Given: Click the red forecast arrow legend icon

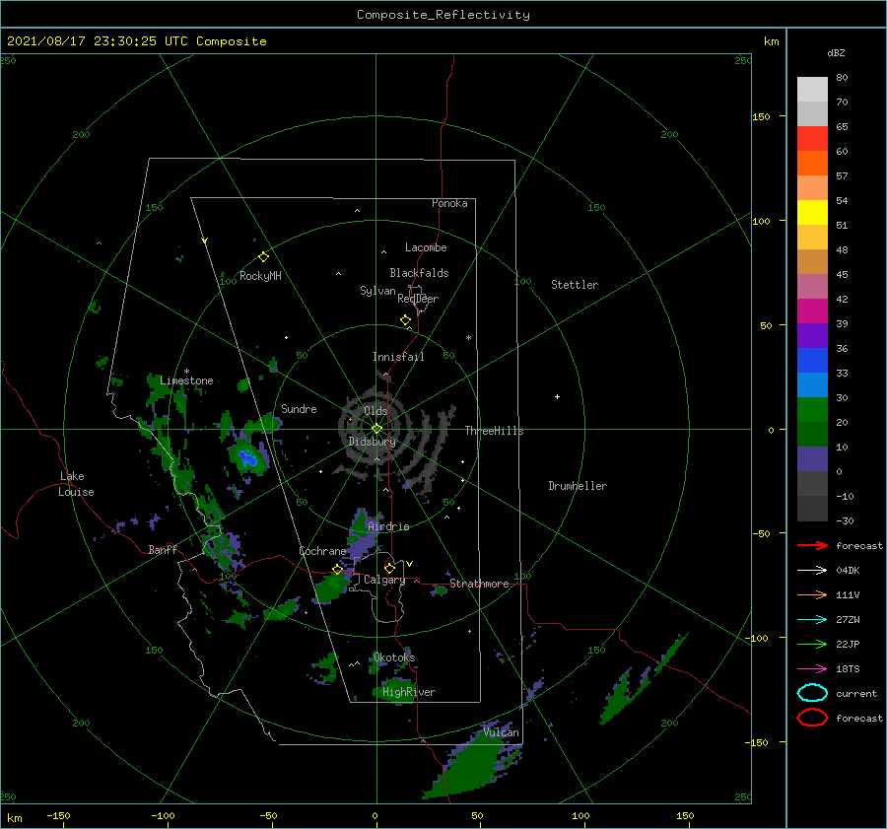Looking at the screenshot, I should [x=812, y=545].
